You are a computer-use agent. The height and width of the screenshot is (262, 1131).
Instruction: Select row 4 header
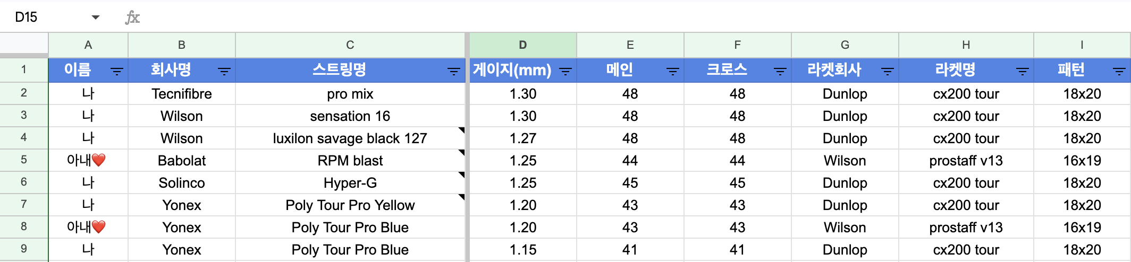[24, 138]
